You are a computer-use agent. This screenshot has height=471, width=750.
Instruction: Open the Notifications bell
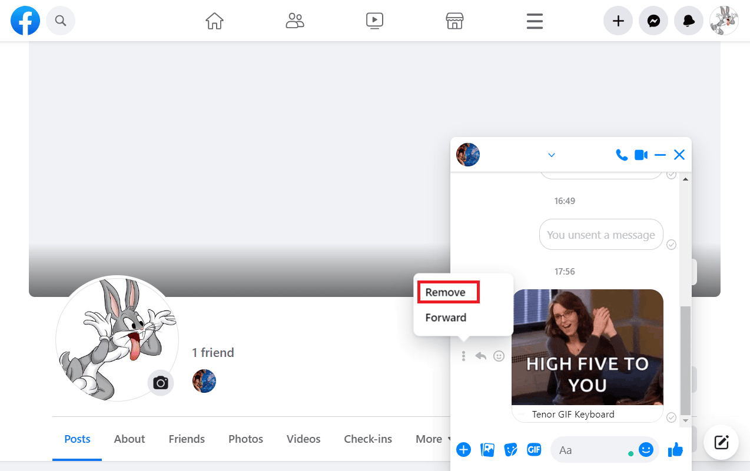(689, 21)
